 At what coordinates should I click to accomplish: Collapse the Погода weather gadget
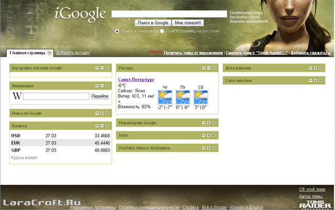[209, 68]
